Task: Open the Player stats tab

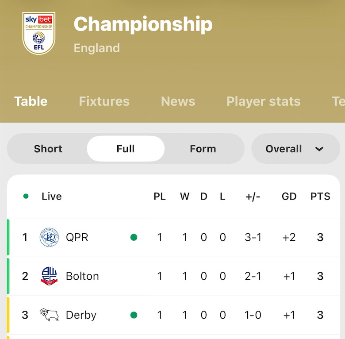Action: (263, 101)
